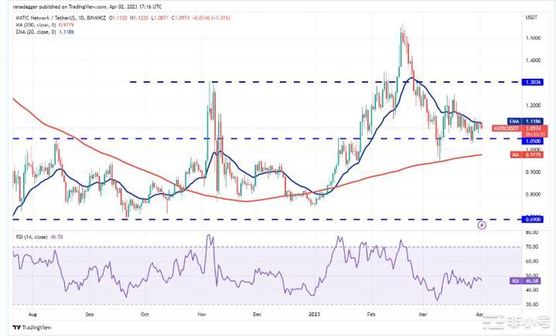
Task: Click the purple lightning event icon
Action: point(482,225)
